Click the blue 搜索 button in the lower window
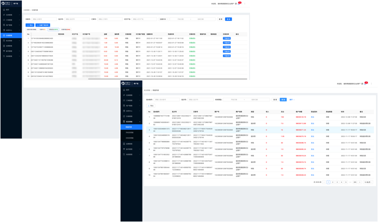 pos(283,99)
